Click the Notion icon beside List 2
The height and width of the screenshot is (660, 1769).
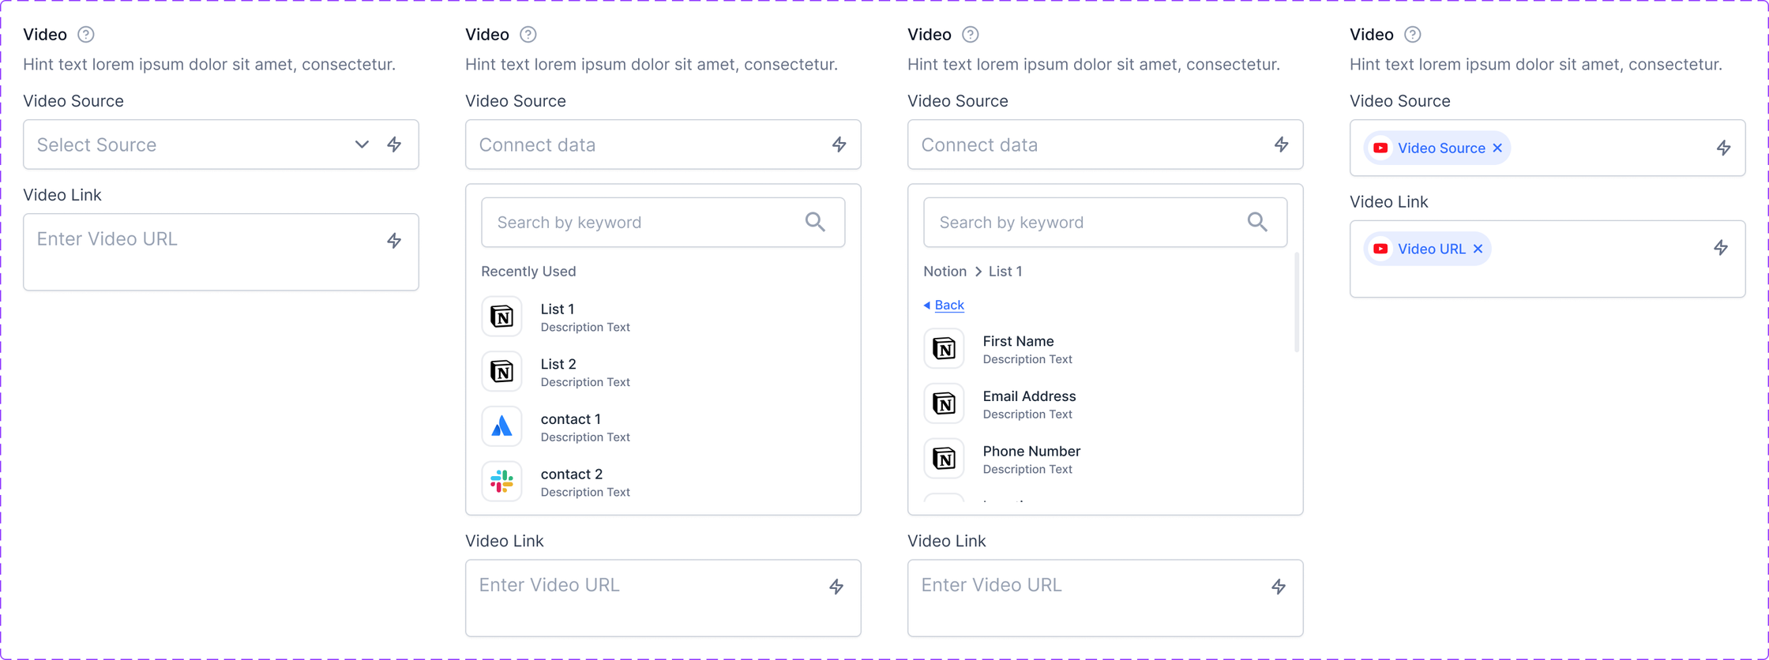(502, 372)
